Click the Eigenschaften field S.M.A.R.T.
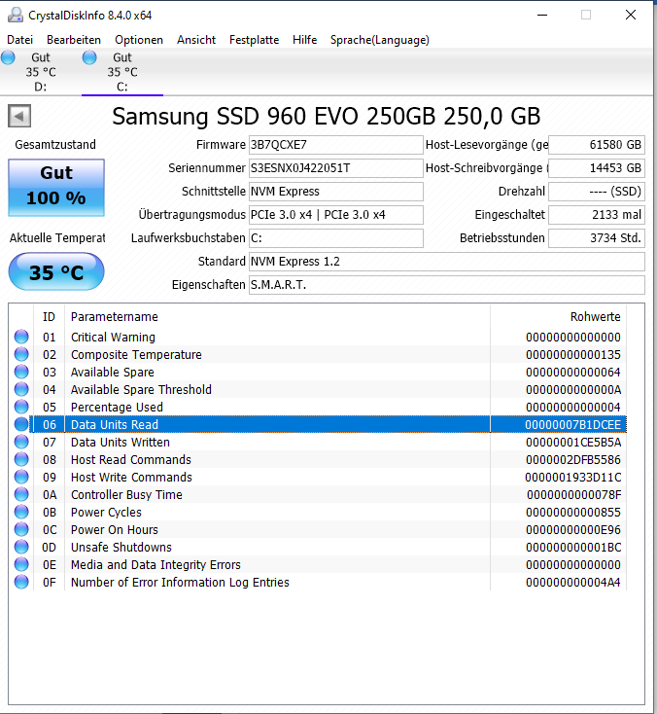This screenshot has width=657, height=714. [x=447, y=285]
